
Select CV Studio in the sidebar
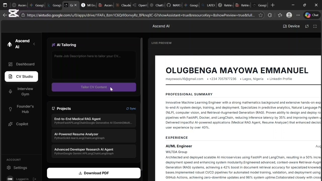[21, 76]
